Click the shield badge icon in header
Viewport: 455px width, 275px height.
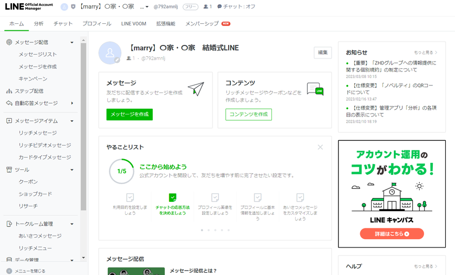[73, 6]
